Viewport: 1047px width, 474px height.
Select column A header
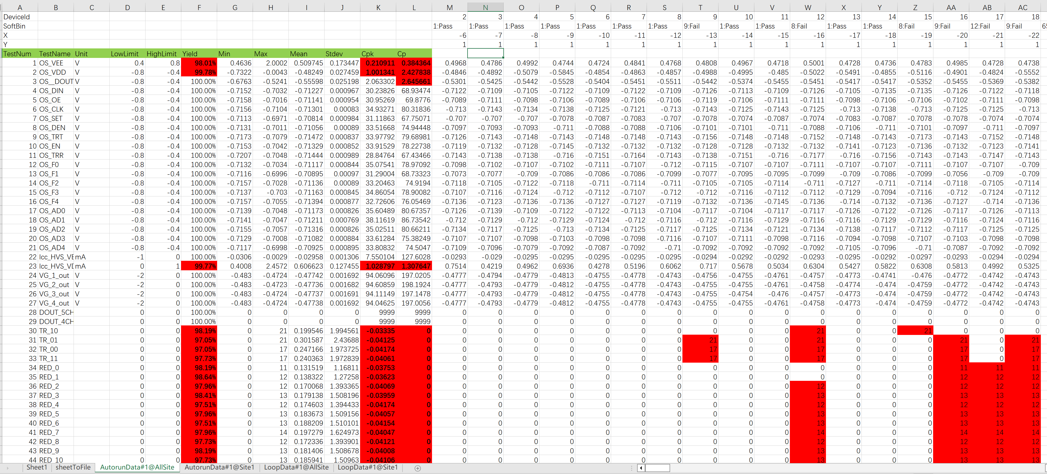[x=20, y=7]
